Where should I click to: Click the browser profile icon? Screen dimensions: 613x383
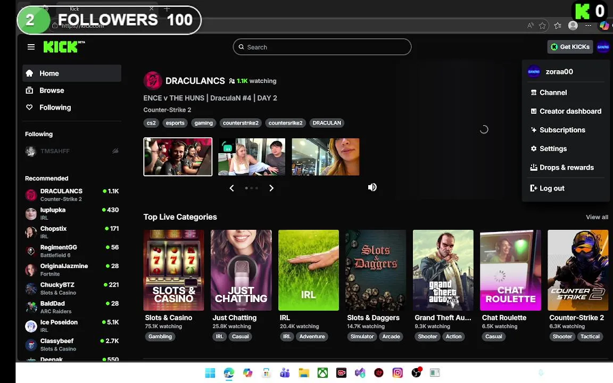[x=573, y=26]
